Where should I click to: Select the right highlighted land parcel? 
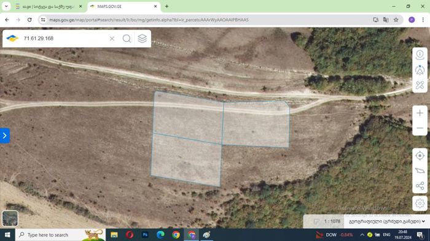point(256,124)
